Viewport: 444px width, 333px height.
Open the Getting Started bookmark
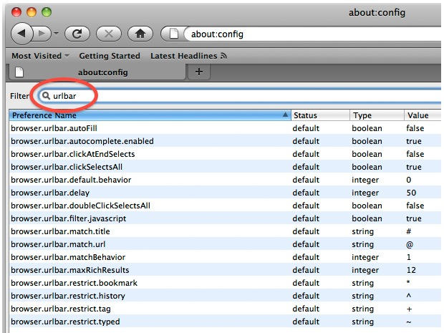[x=109, y=56]
